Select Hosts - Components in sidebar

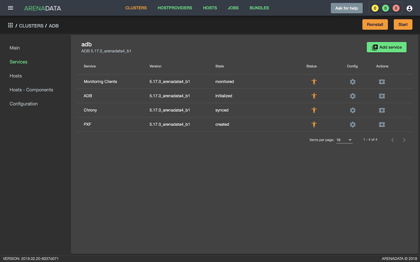pyautogui.click(x=31, y=90)
